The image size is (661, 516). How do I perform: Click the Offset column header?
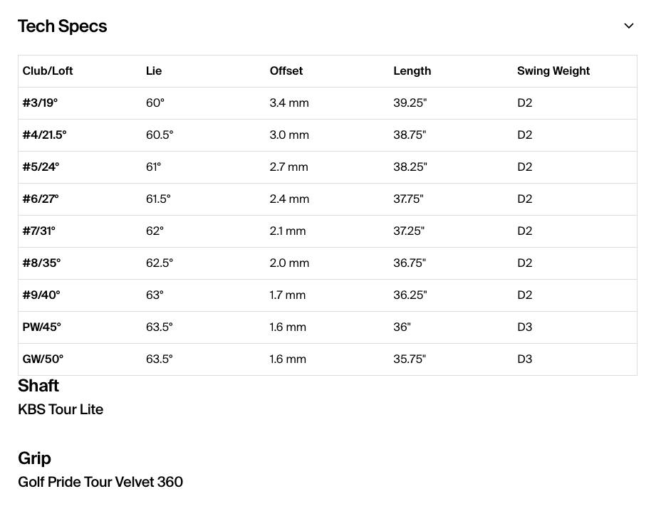click(x=286, y=70)
